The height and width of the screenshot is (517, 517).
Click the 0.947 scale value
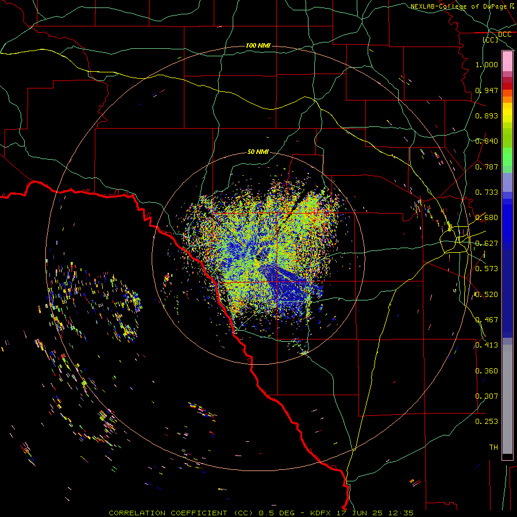point(487,90)
